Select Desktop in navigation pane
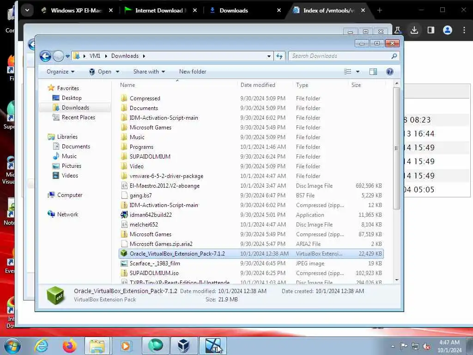The height and width of the screenshot is (355, 473). click(72, 98)
